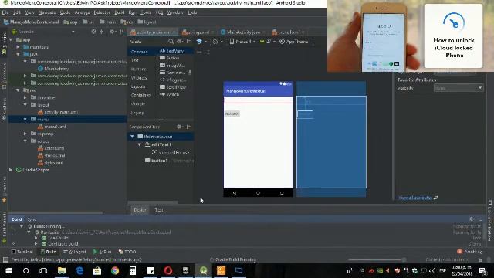This screenshot has width=494, height=278.
Task: Click the Android Studio taskbar icon
Action: pos(203,270)
